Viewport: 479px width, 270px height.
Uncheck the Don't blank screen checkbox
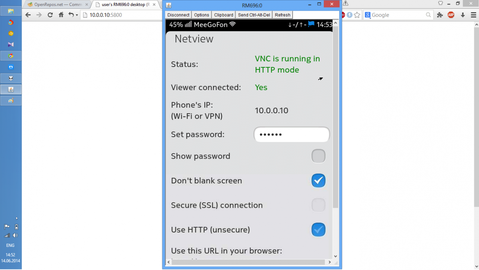point(318,181)
